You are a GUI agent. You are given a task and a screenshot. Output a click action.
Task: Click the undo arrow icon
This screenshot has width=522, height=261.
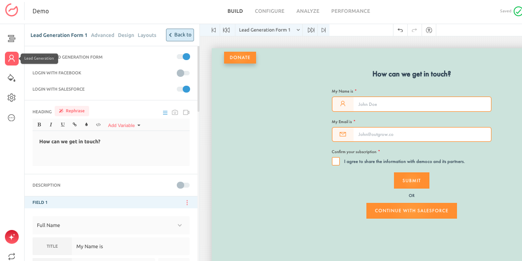pyautogui.click(x=400, y=30)
